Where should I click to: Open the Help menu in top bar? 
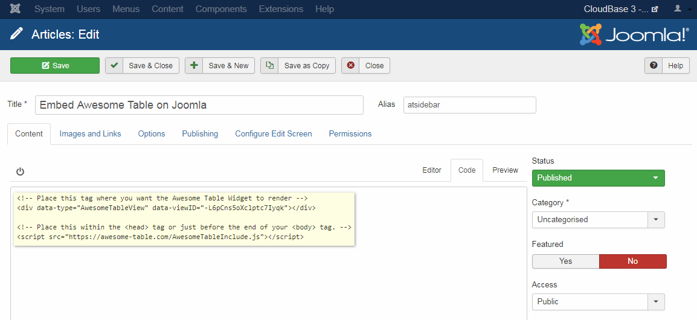[324, 9]
